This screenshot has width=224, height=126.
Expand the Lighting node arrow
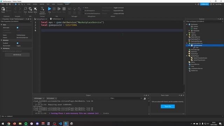187,35
